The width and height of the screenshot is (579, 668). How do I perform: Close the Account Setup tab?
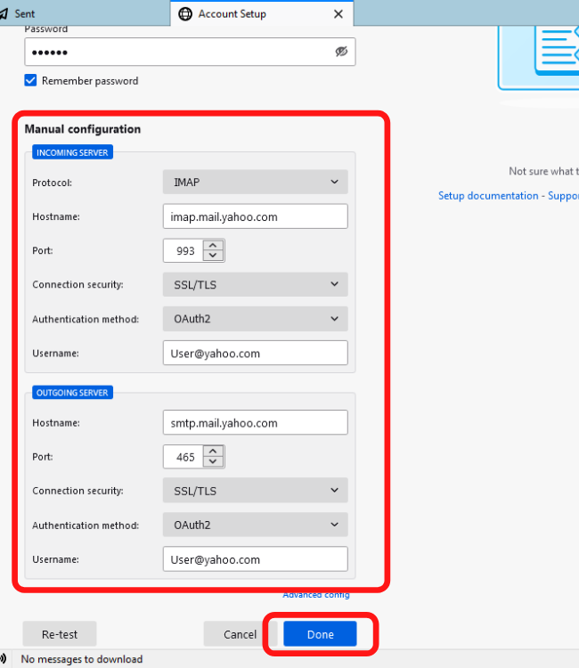[x=338, y=14]
